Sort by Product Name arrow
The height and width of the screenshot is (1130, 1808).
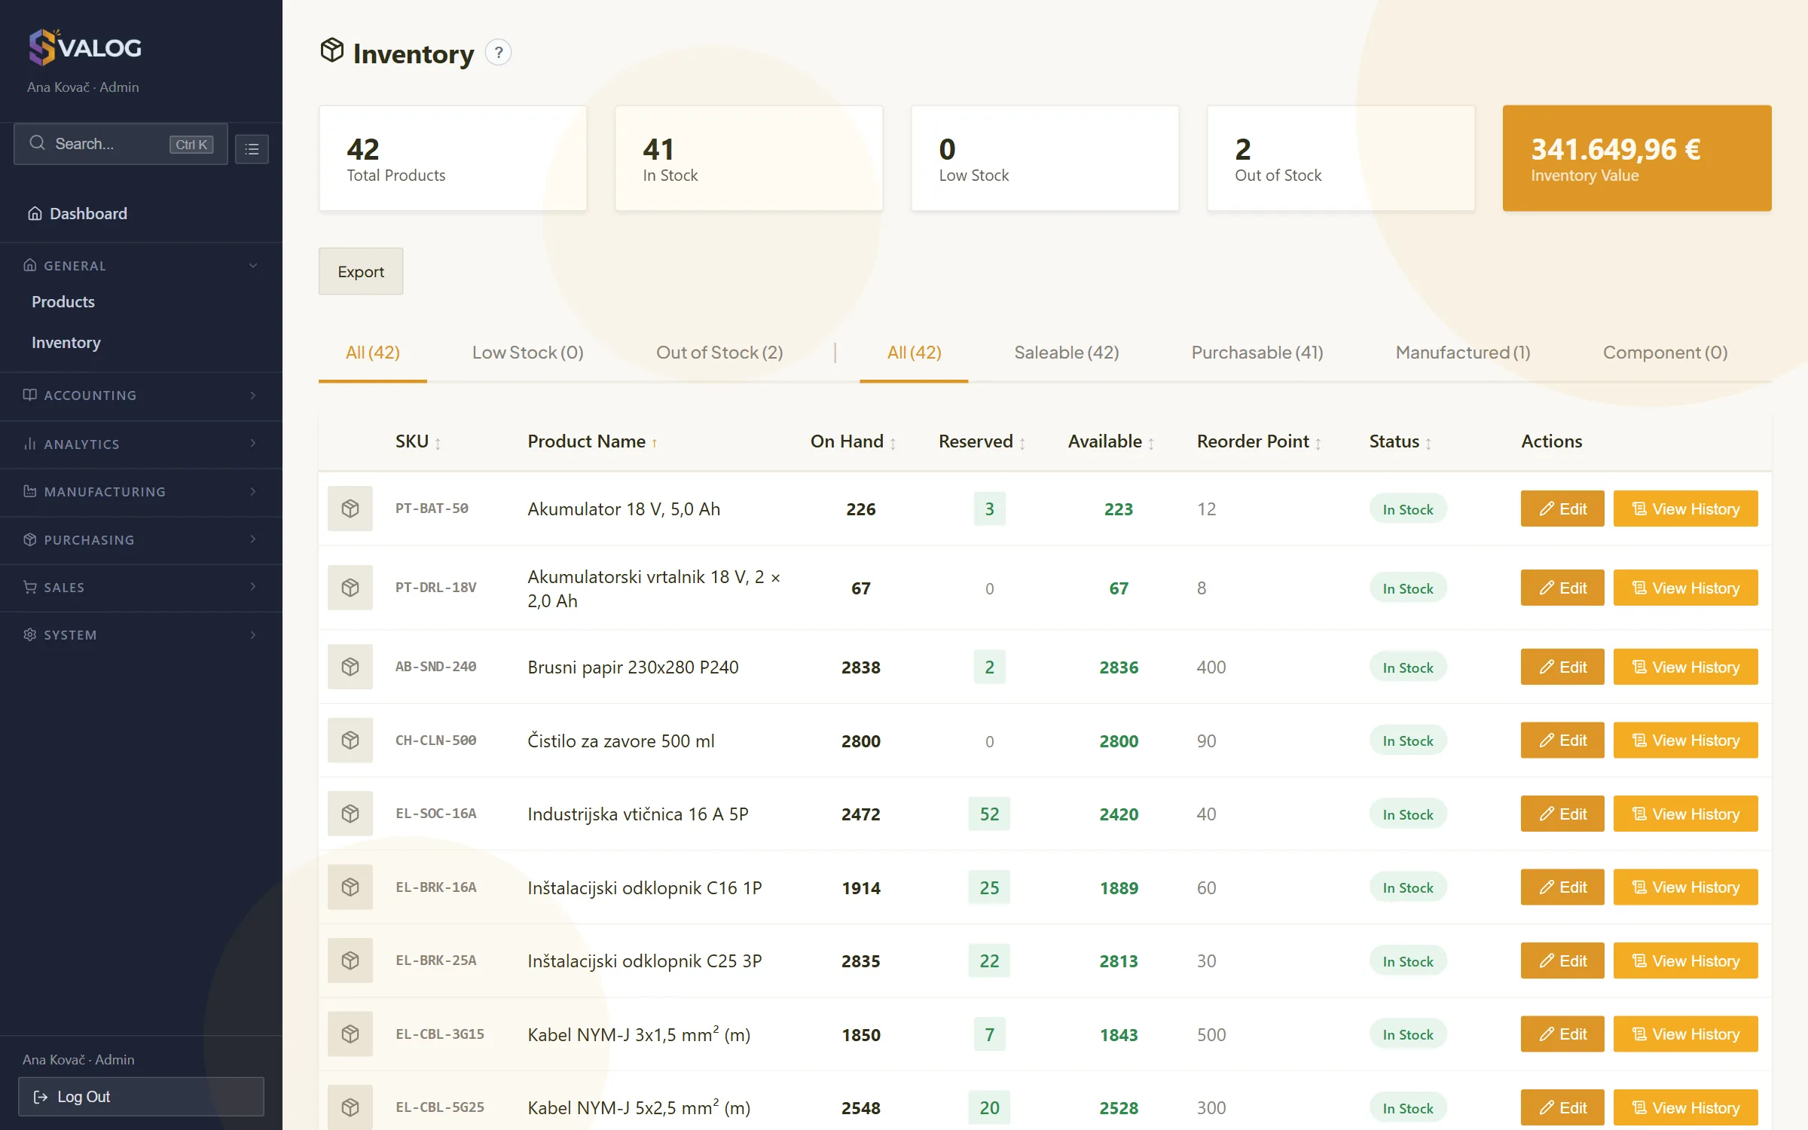(654, 443)
